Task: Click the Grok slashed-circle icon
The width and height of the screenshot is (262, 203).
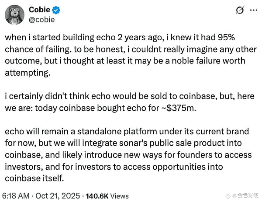Action: [x=240, y=10]
